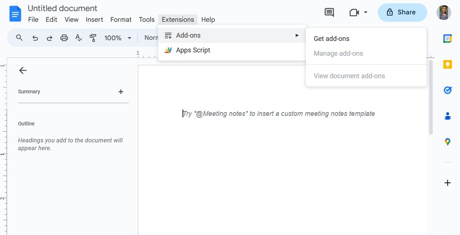Expand the Add-ons submenu
Viewport: 460px width, 235px height.
pyautogui.click(x=188, y=35)
